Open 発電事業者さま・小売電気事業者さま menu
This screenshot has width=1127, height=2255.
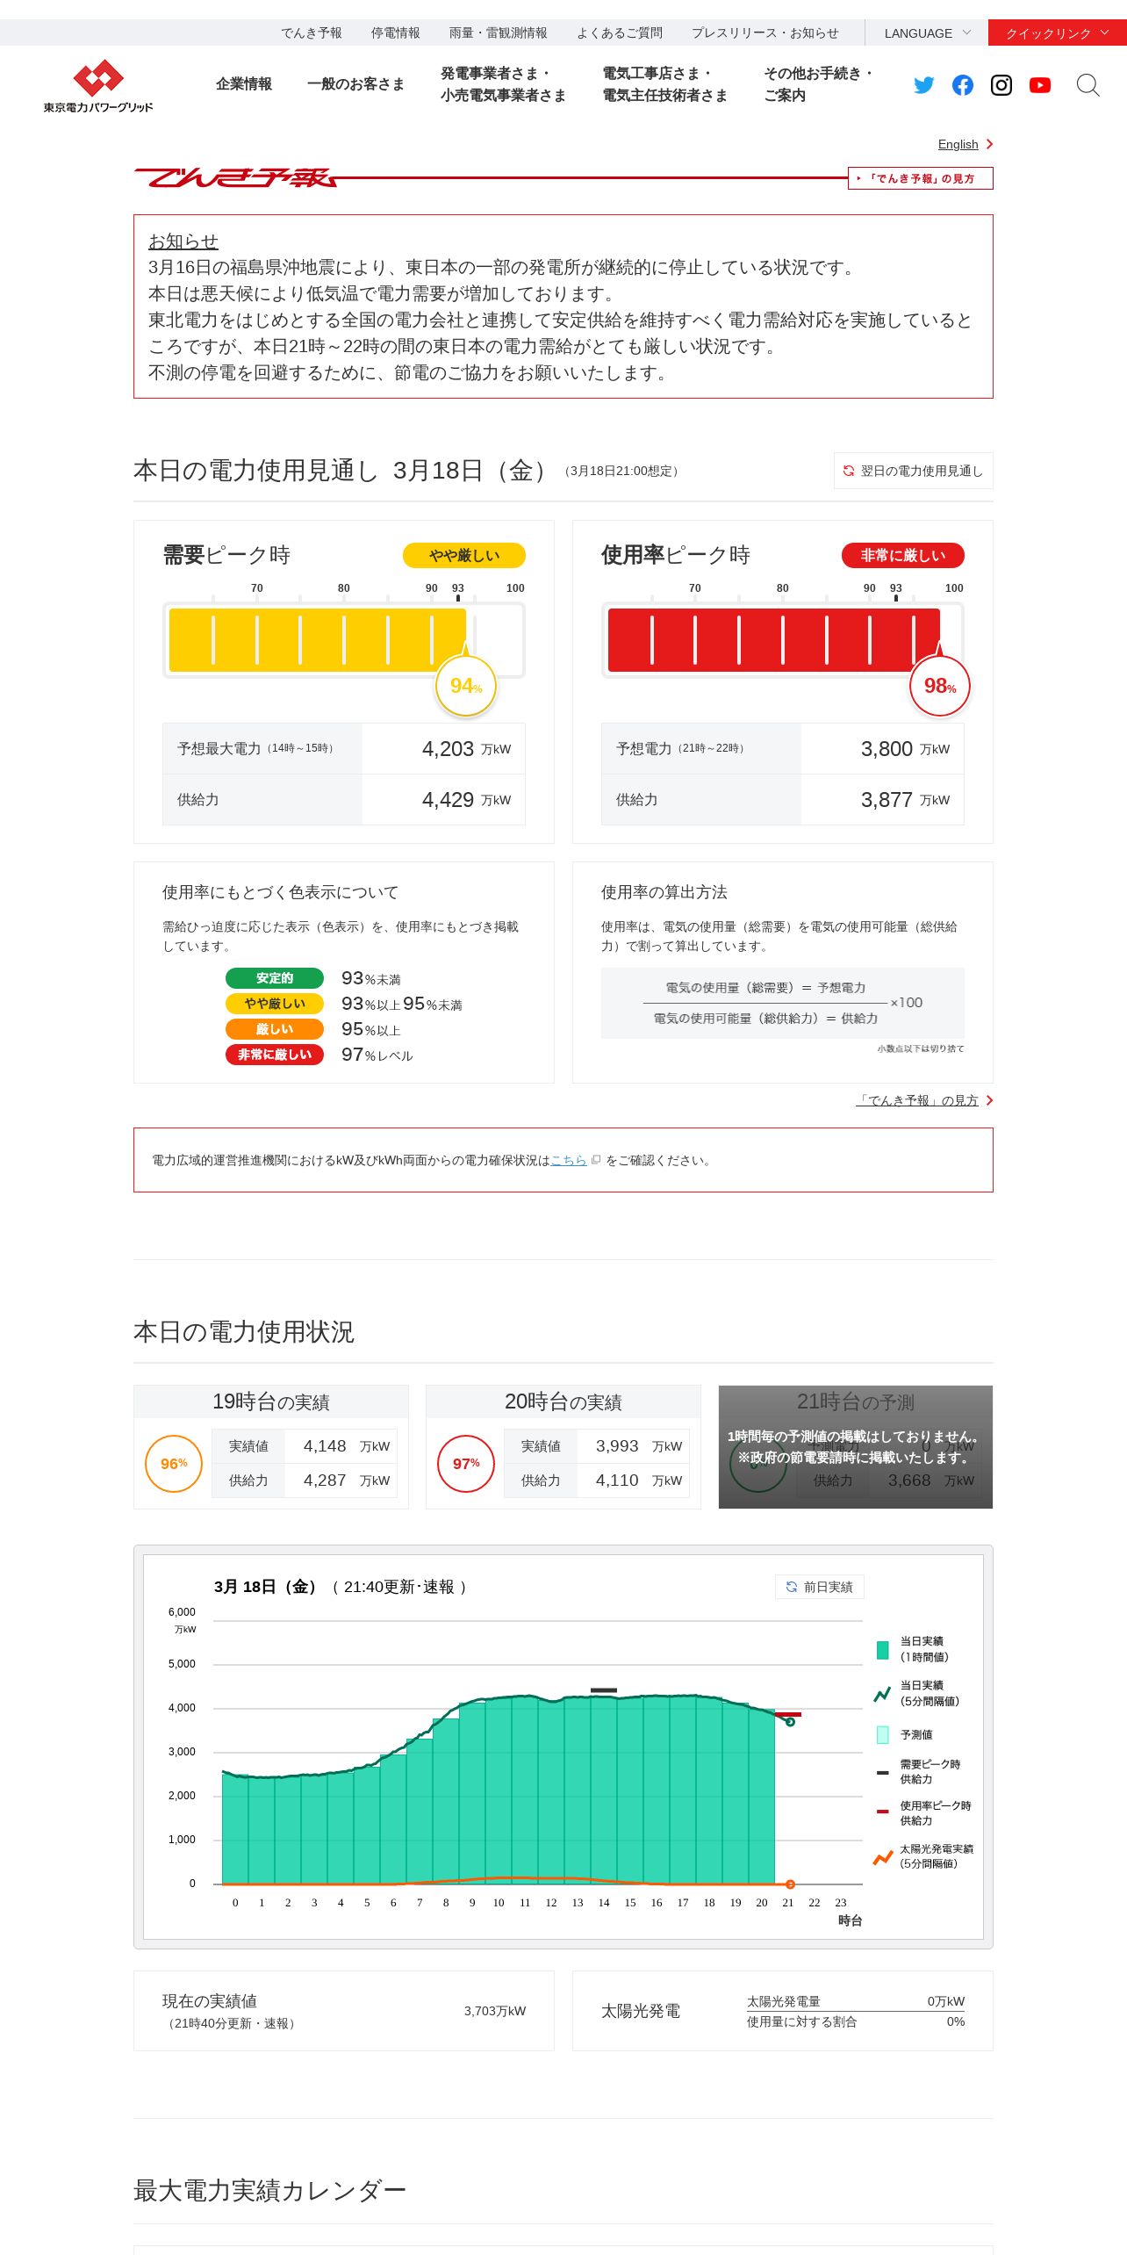pyautogui.click(x=503, y=84)
